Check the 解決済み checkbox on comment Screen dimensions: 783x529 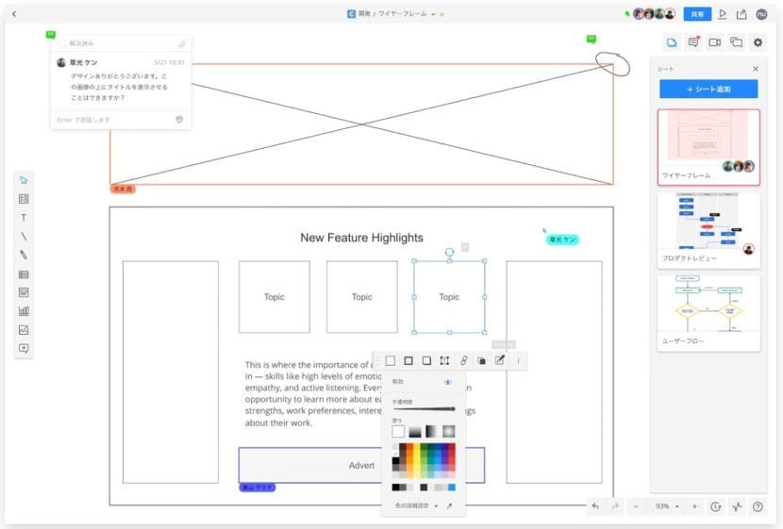pyautogui.click(x=62, y=43)
